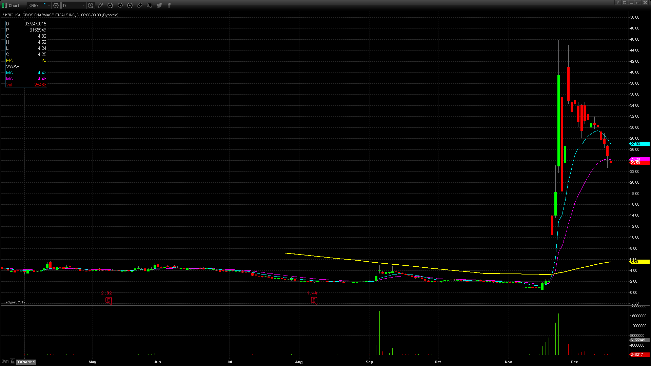Screen dimensions: 651x366
Task: Click the May label on time axis
Action: click(x=92, y=362)
